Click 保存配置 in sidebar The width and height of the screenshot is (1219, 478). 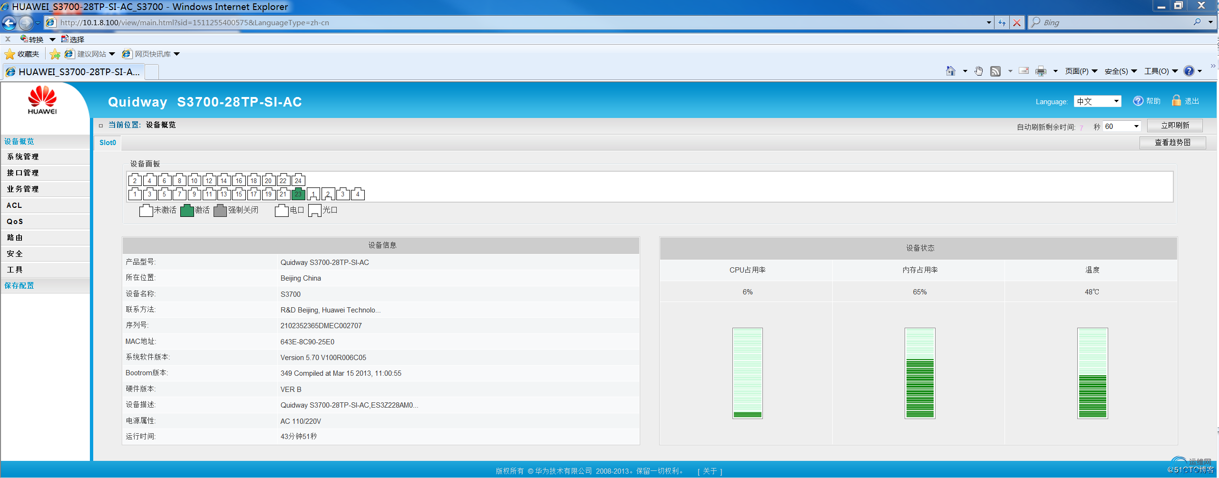pyautogui.click(x=45, y=285)
